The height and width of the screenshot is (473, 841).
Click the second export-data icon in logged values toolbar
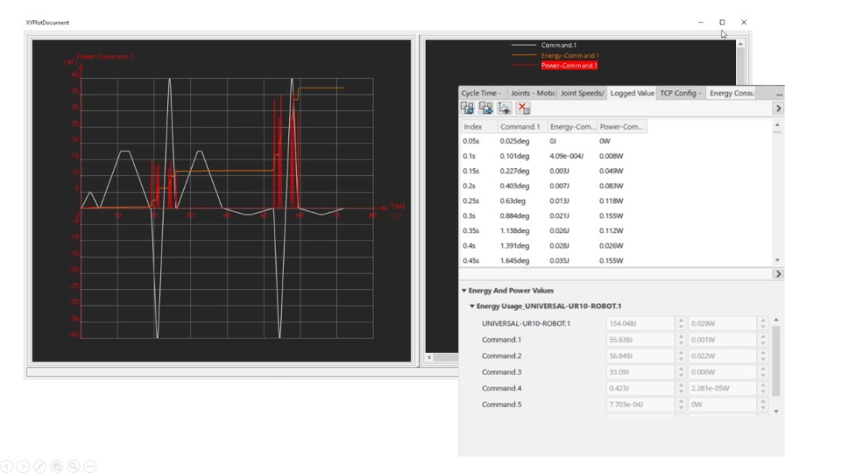(486, 108)
